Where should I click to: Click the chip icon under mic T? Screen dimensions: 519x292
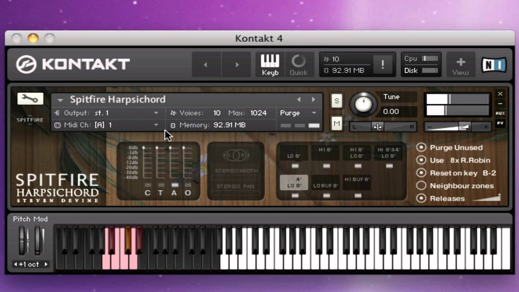(161, 185)
